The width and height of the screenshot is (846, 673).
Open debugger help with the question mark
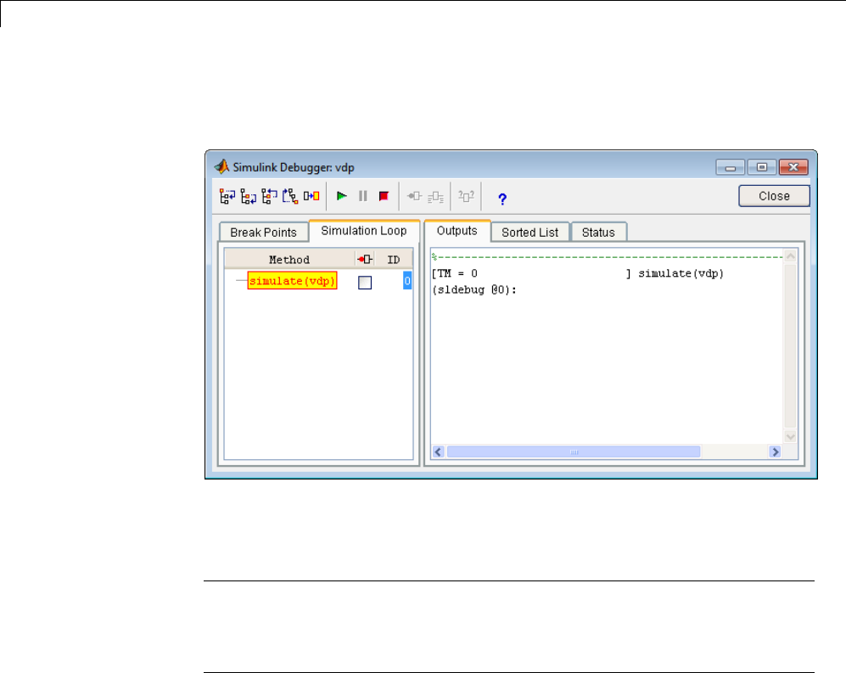(x=502, y=199)
